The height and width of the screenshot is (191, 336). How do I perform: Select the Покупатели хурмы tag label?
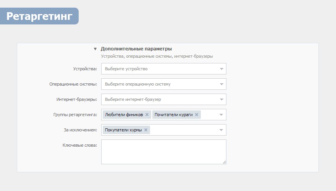click(x=123, y=130)
